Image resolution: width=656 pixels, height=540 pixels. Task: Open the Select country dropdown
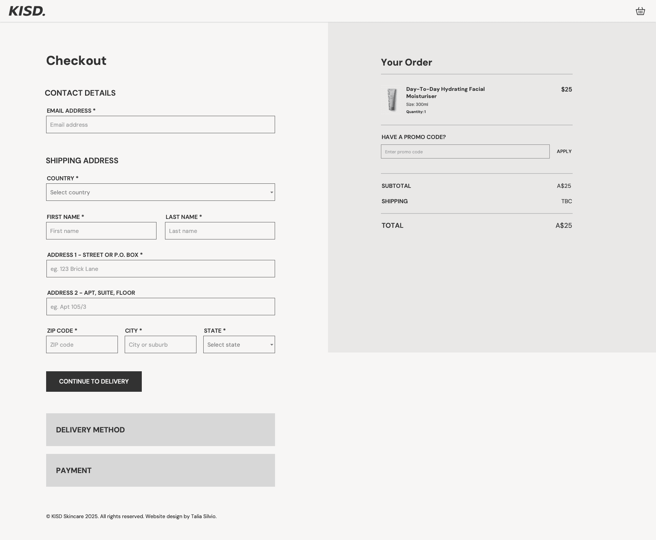pyautogui.click(x=160, y=192)
